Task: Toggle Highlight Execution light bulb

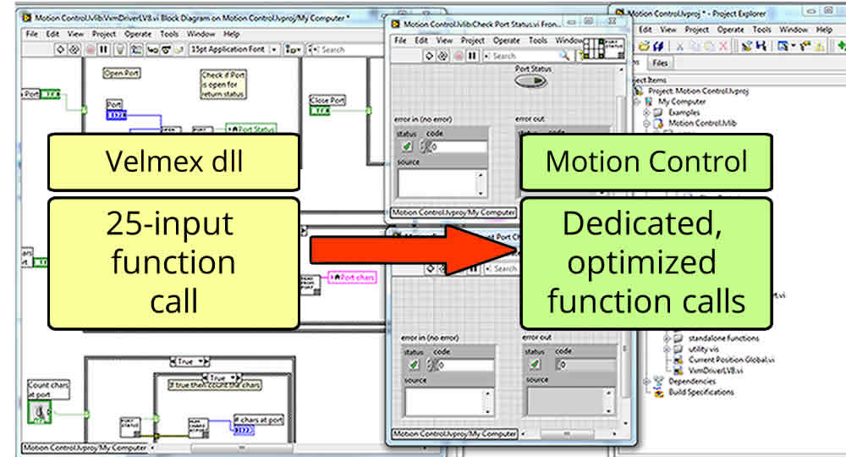Action: (x=120, y=50)
